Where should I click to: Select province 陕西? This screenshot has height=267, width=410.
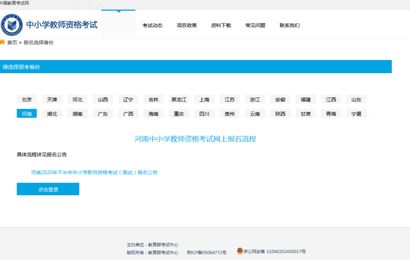280,114
